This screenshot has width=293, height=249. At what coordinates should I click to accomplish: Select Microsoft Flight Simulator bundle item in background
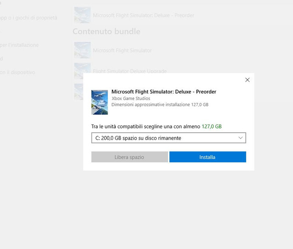tap(122, 51)
